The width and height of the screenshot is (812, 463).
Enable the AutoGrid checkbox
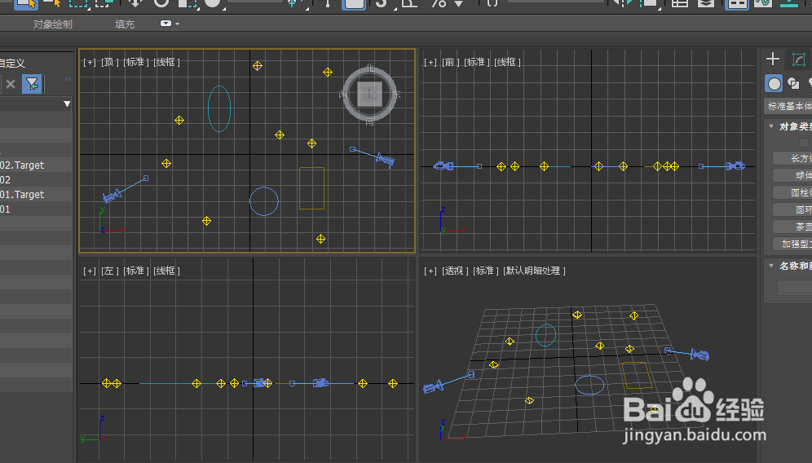[803, 143]
